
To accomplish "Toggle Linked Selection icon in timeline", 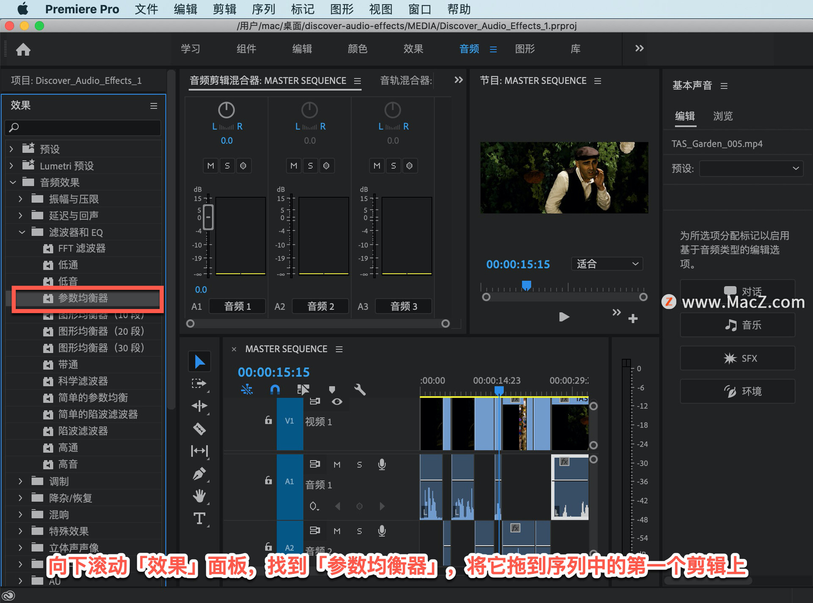I will click(x=303, y=389).
